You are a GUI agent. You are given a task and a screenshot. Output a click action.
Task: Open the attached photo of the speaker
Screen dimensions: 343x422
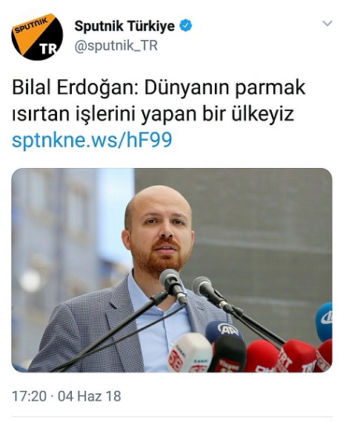point(172,270)
